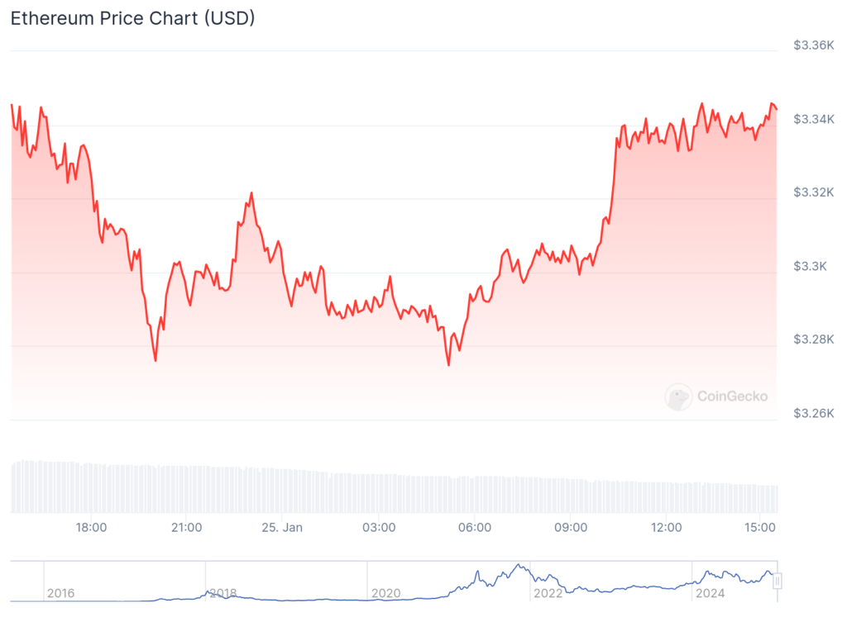Click the $3.36K price axis label
847x617 pixels.
[x=813, y=45]
